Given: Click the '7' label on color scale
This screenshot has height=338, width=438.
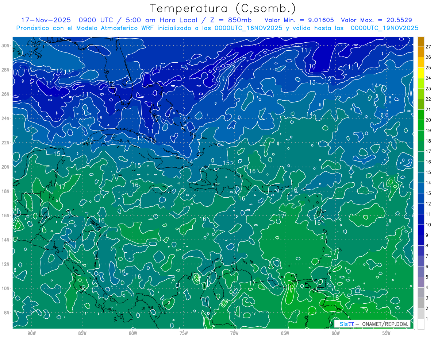Looking at the screenshot, I should (x=427, y=256).
